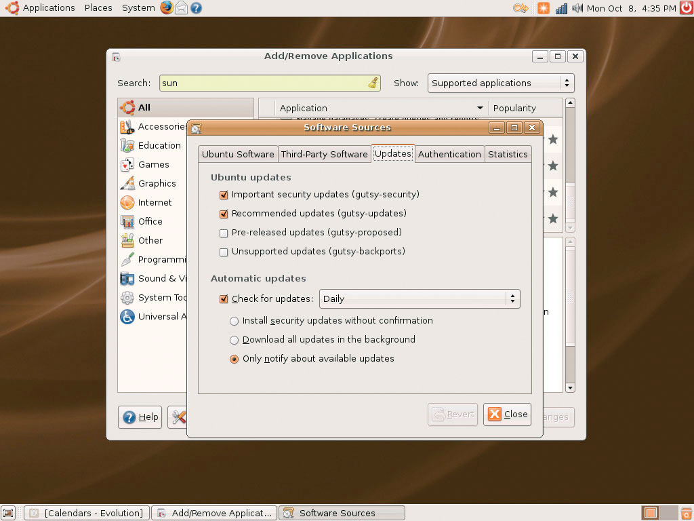
Task: Launch Firefox from the top panel
Action: (167, 7)
